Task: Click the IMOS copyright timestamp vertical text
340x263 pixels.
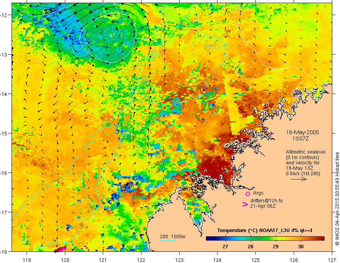Action: point(337,199)
